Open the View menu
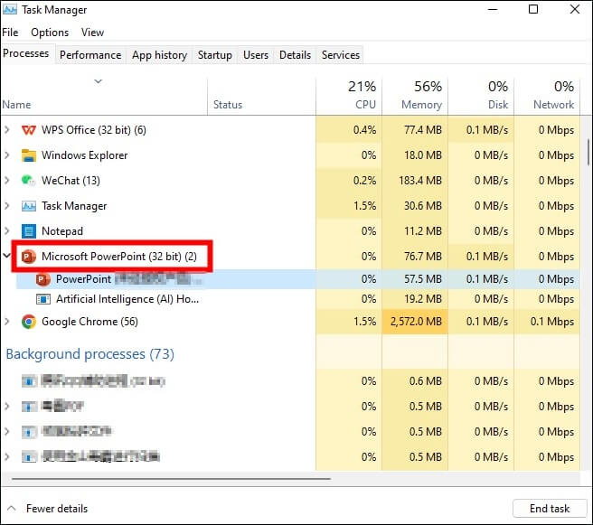593x525 pixels. (92, 33)
